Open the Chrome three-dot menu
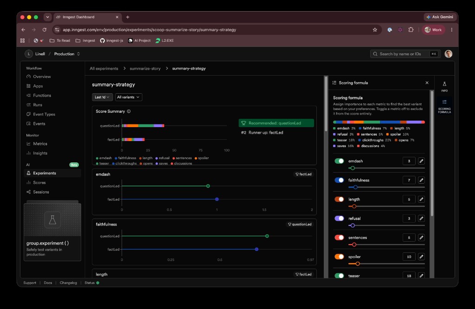Image resolution: width=475 pixels, height=309 pixels. 452,30
